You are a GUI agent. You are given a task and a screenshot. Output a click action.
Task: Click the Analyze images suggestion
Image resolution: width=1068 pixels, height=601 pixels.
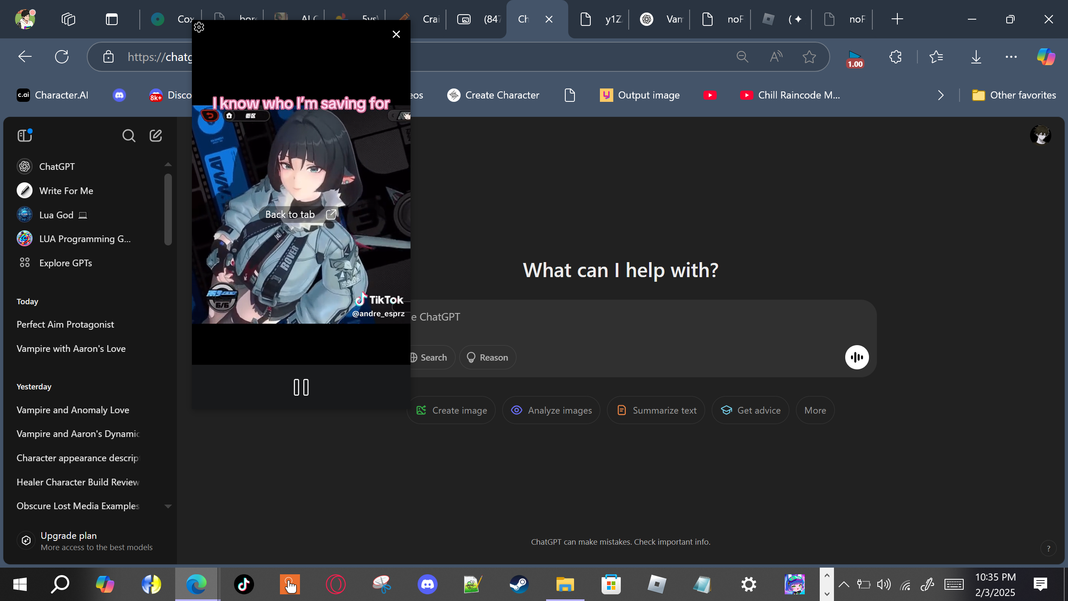(551, 410)
